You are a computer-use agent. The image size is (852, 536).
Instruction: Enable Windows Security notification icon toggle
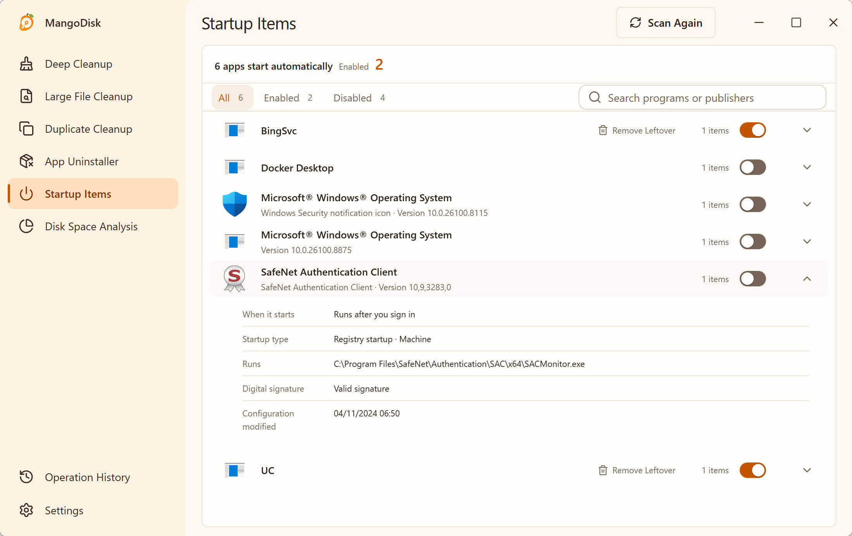[x=752, y=205]
